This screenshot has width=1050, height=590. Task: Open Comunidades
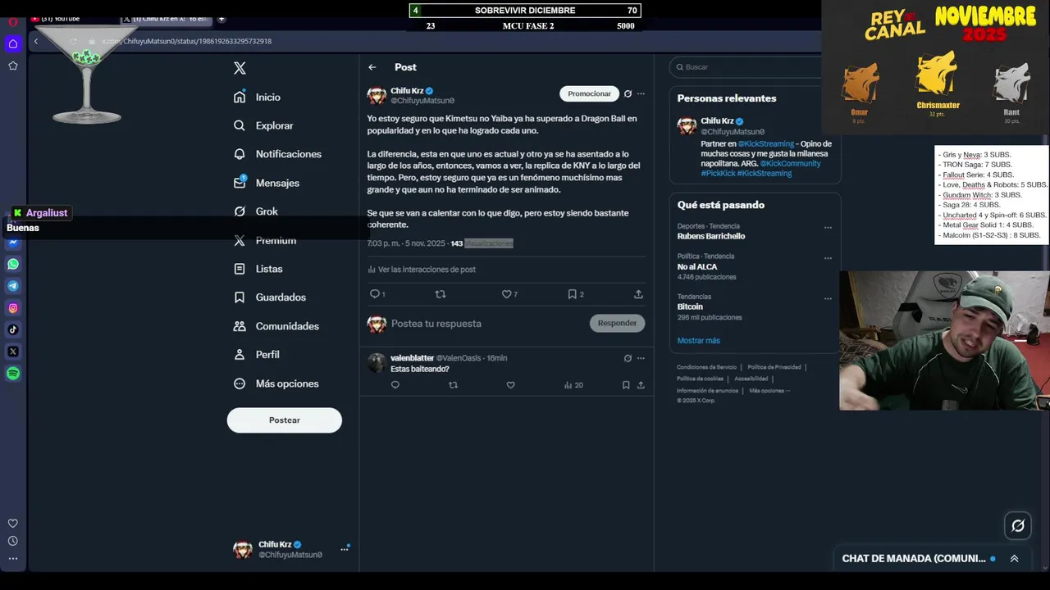pos(276,326)
